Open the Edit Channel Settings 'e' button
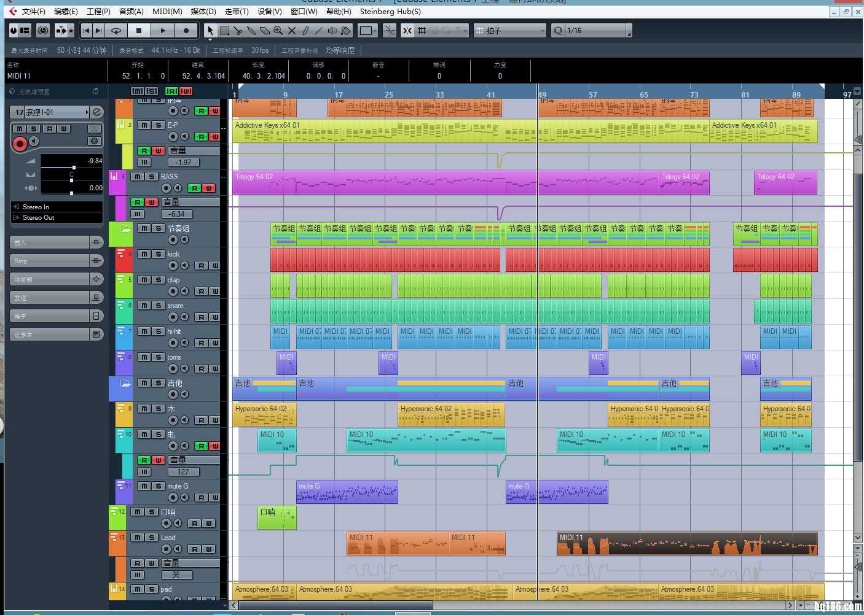The image size is (864, 615). click(96, 112)
